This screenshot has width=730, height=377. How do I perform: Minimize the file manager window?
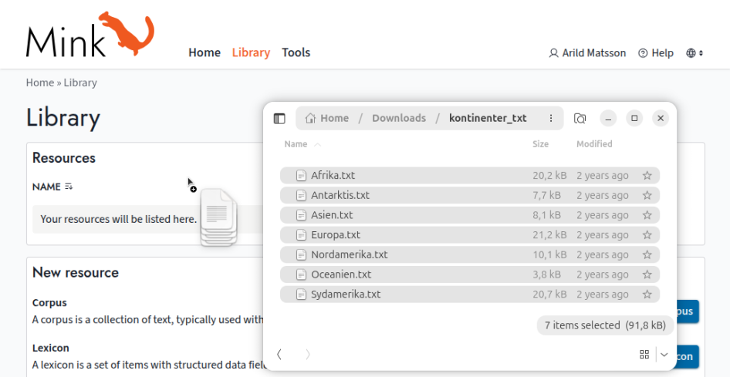click(x=608, y=118)
